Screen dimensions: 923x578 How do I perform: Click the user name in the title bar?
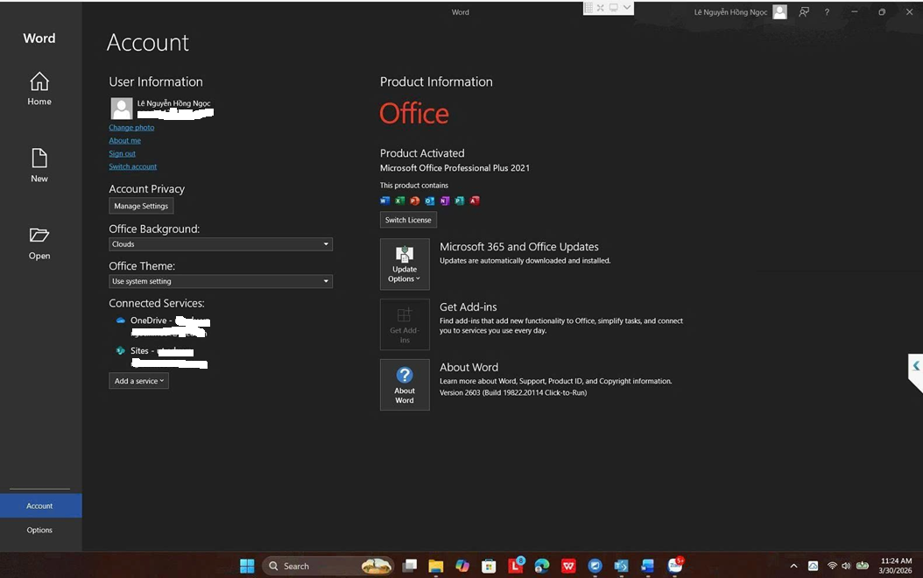tap(730, 11)
